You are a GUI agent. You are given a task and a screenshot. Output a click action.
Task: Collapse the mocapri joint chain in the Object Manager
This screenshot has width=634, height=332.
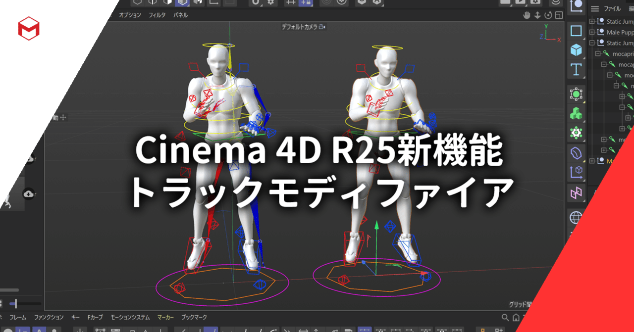598,53
